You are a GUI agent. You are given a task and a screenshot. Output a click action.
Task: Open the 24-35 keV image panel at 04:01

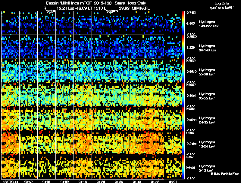[x=47, y=119]
